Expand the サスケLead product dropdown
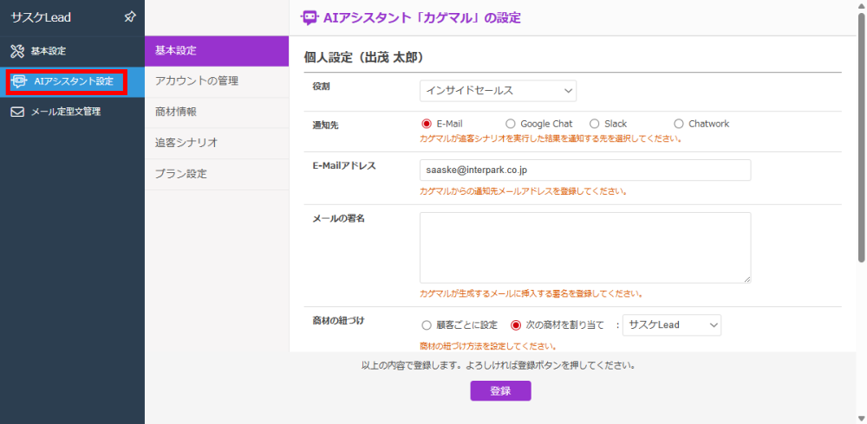Screen dimensions: 867x424 click(672, 325)
